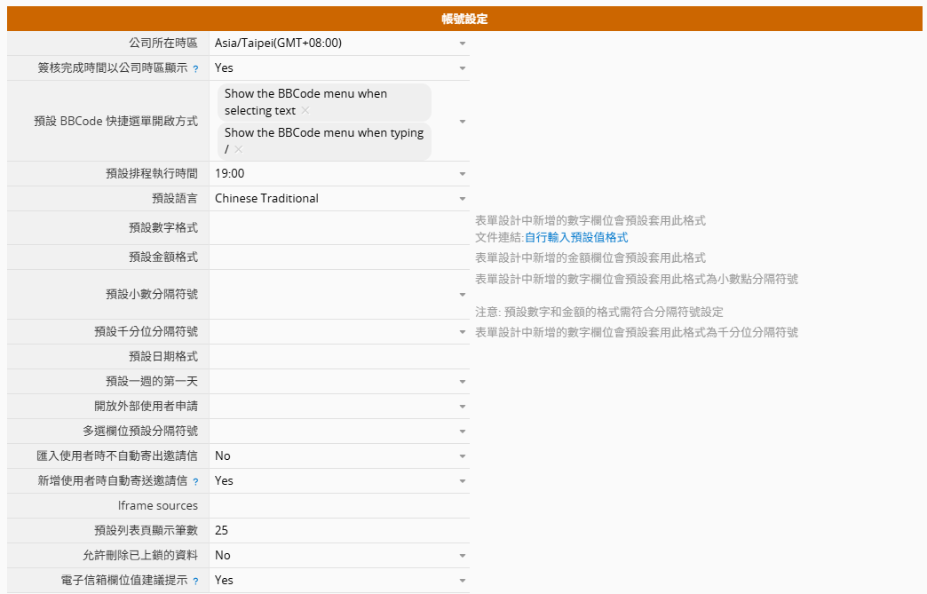Click the Iframe sources input field
This screenshot has height=594, width=927.
(339, 506)
